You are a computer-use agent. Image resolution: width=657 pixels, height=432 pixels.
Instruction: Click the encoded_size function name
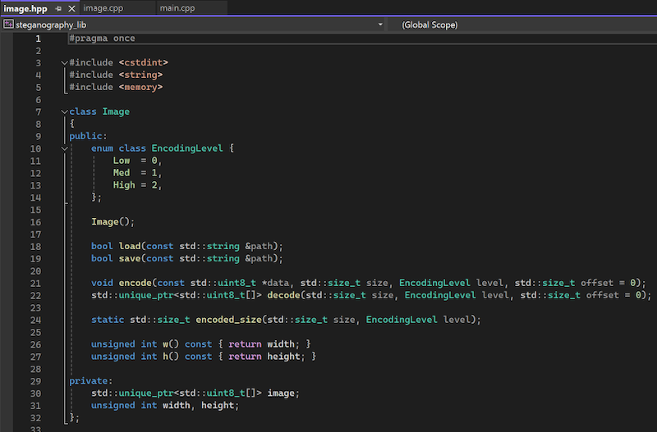[x=228, y=320]
